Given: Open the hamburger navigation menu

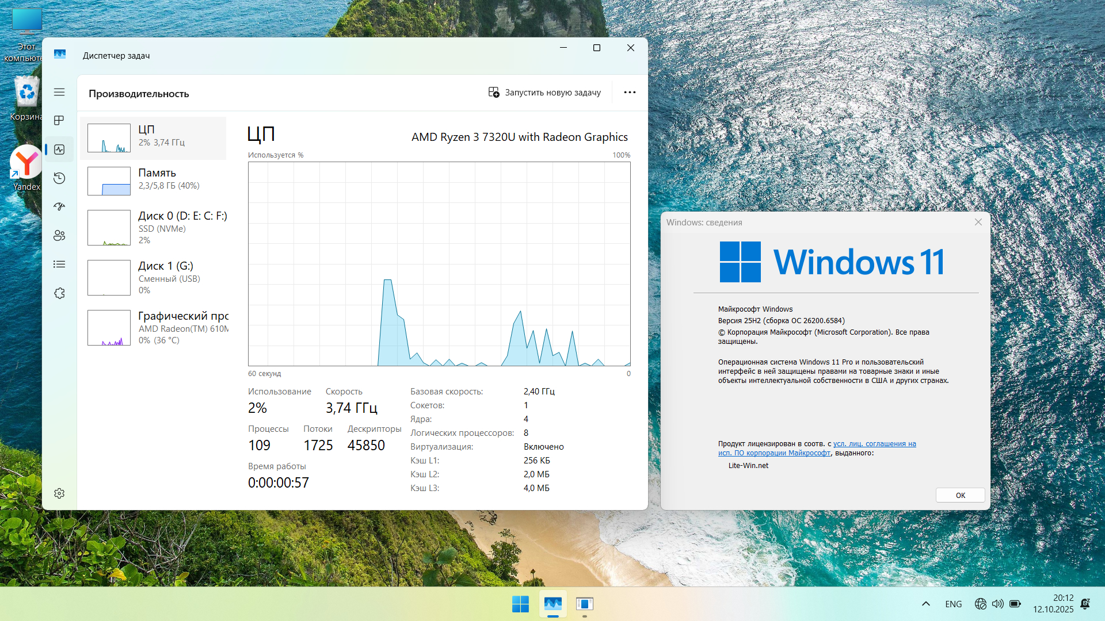Looking at the screenshot, I should tap(59, 92).
